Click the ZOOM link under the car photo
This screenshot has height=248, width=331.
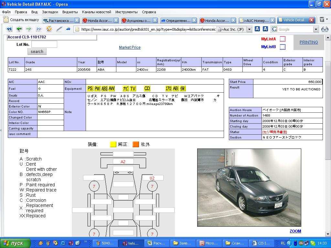click(295, 231)
